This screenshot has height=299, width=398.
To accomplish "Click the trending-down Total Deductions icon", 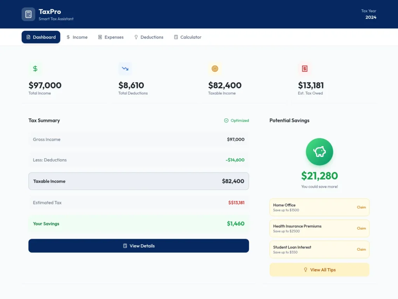I will [x=125, y=69].
